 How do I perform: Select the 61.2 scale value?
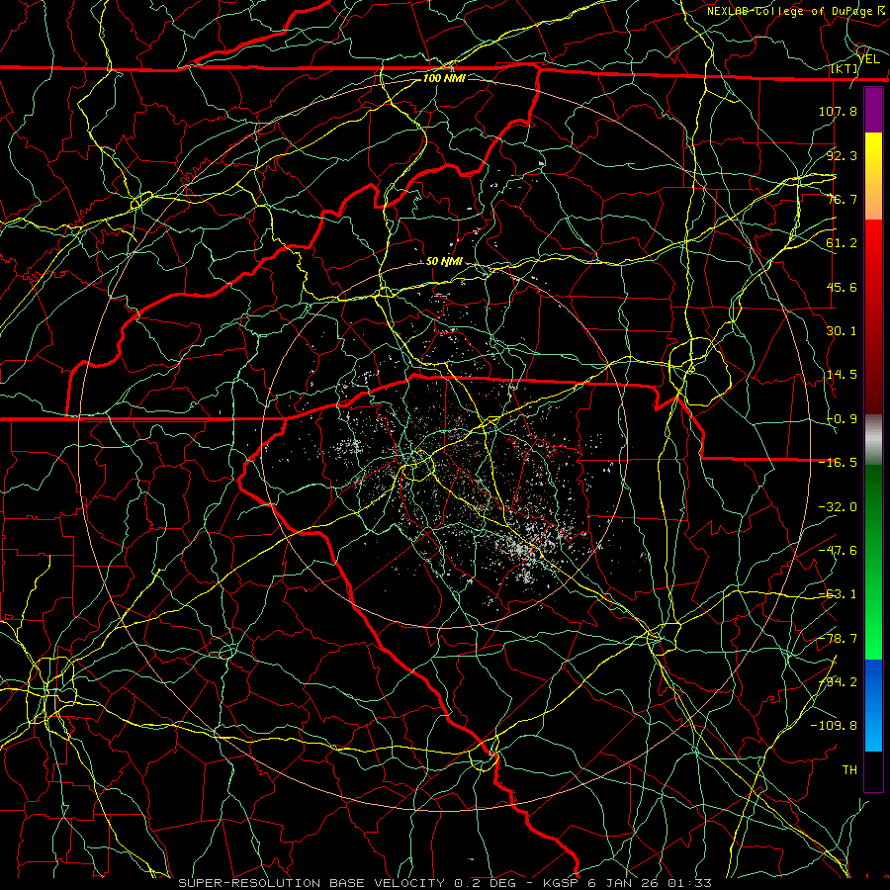pyautogui.click(x=842, y=243)
